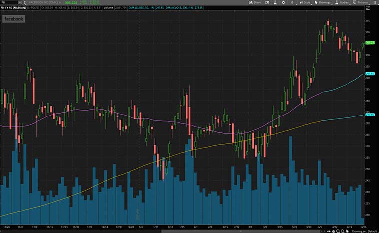Screen dimensions: 379x233
Task: Open the Drawings menu
Action: pyautogui.click(x=324, y=2)
